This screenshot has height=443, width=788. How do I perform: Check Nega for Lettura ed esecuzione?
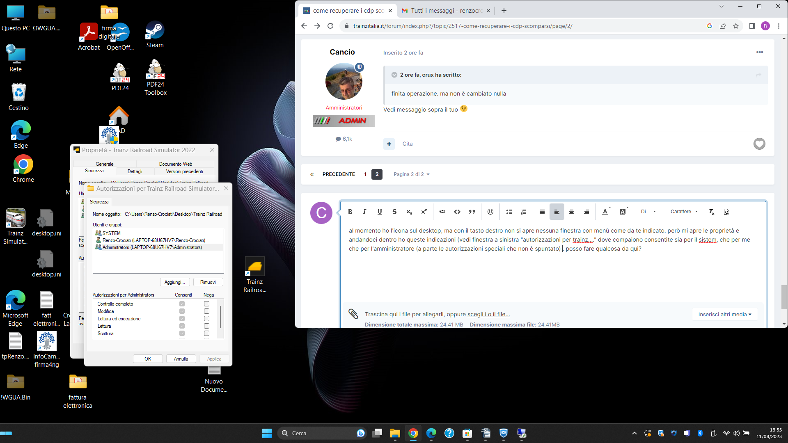click(x=206, y=319)
